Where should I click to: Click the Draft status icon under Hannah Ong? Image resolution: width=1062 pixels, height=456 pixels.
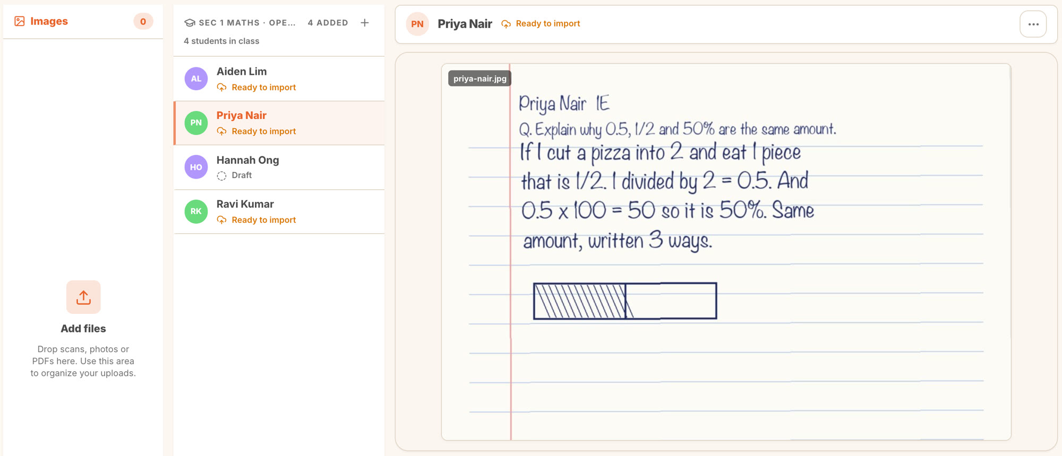pos(221,176)
